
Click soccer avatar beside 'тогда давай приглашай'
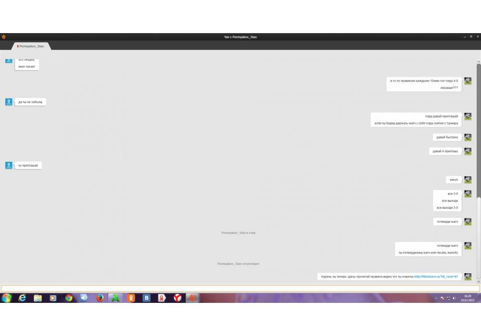[468, 116]
